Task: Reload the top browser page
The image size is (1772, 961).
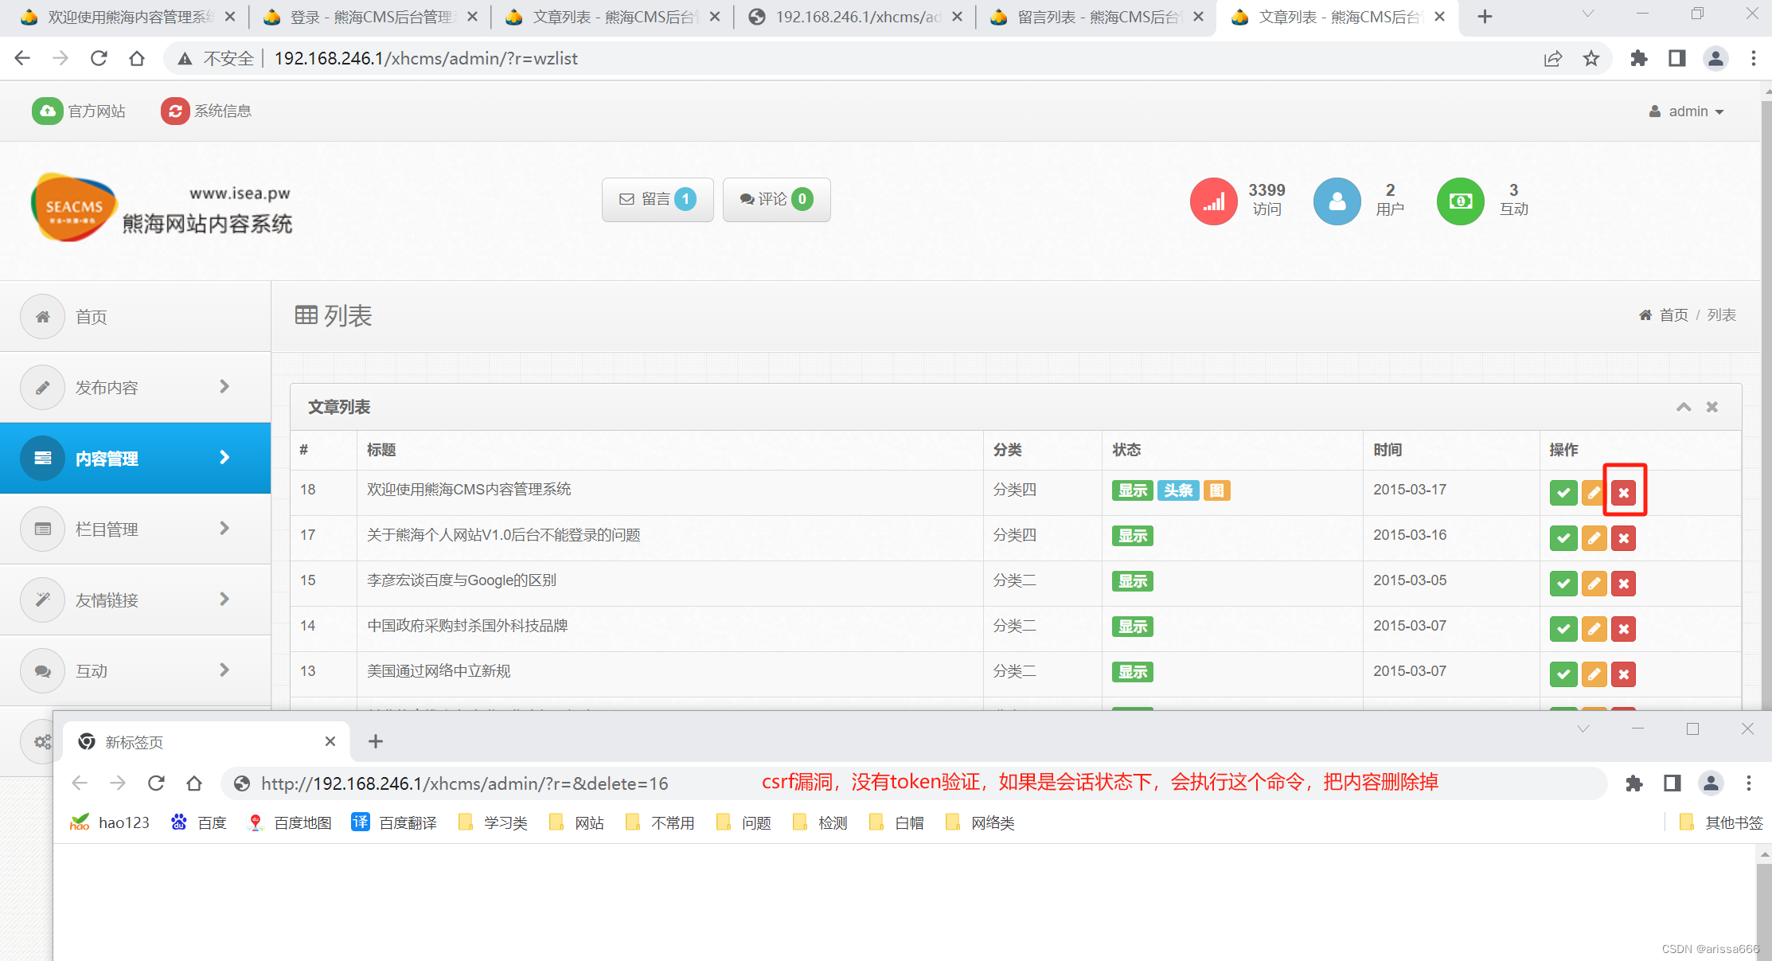Action: [x=99, y=58]
